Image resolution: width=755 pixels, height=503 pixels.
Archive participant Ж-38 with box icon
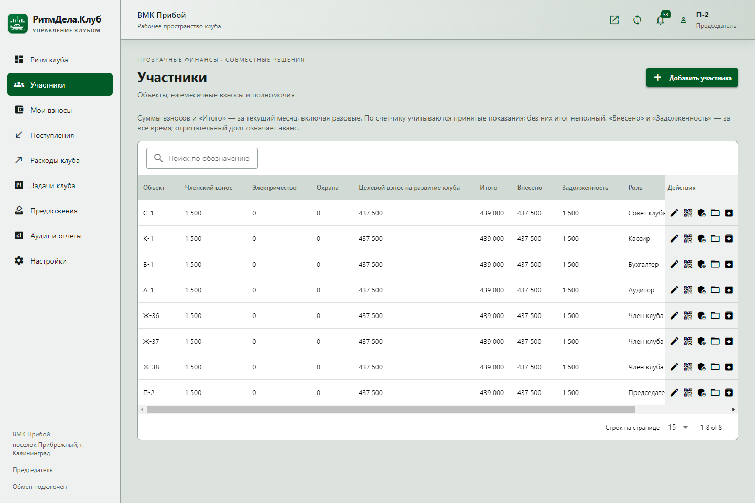(x=729, y=367)
